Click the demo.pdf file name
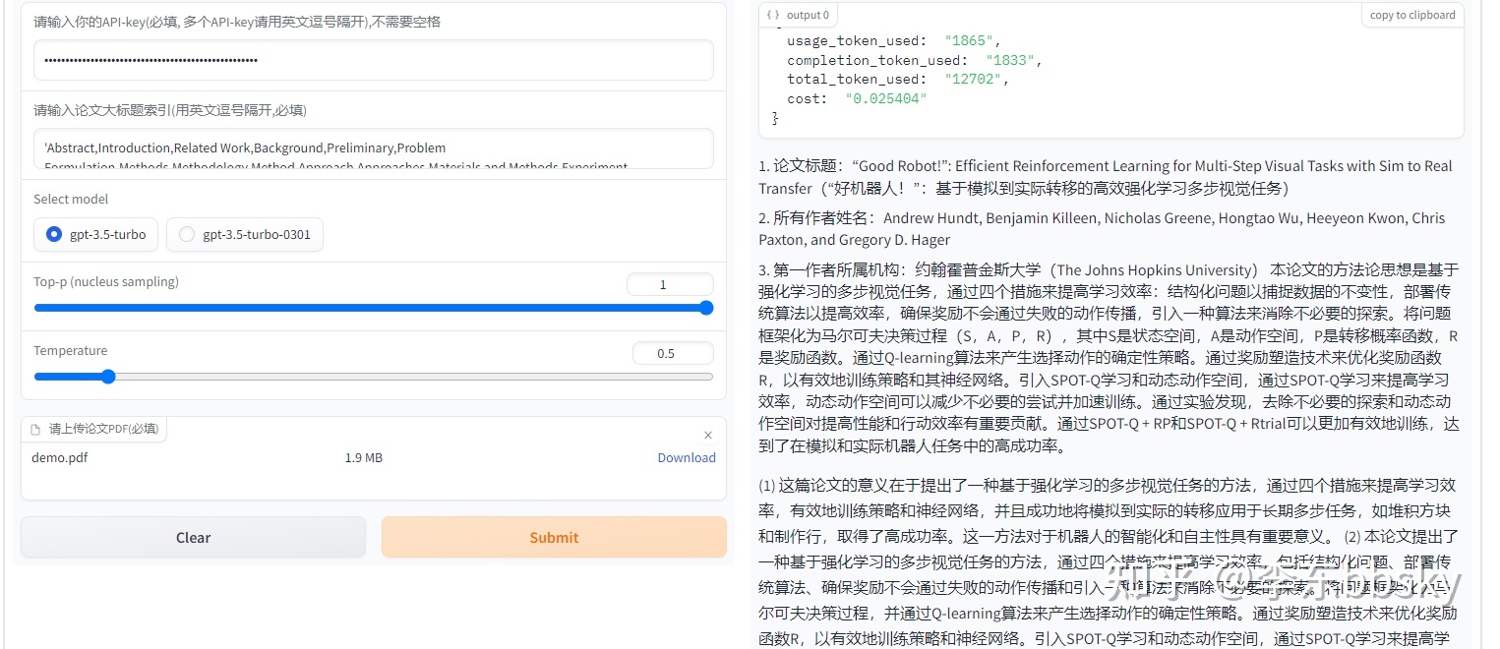1500x649 pixels. (x=59, y=457)
